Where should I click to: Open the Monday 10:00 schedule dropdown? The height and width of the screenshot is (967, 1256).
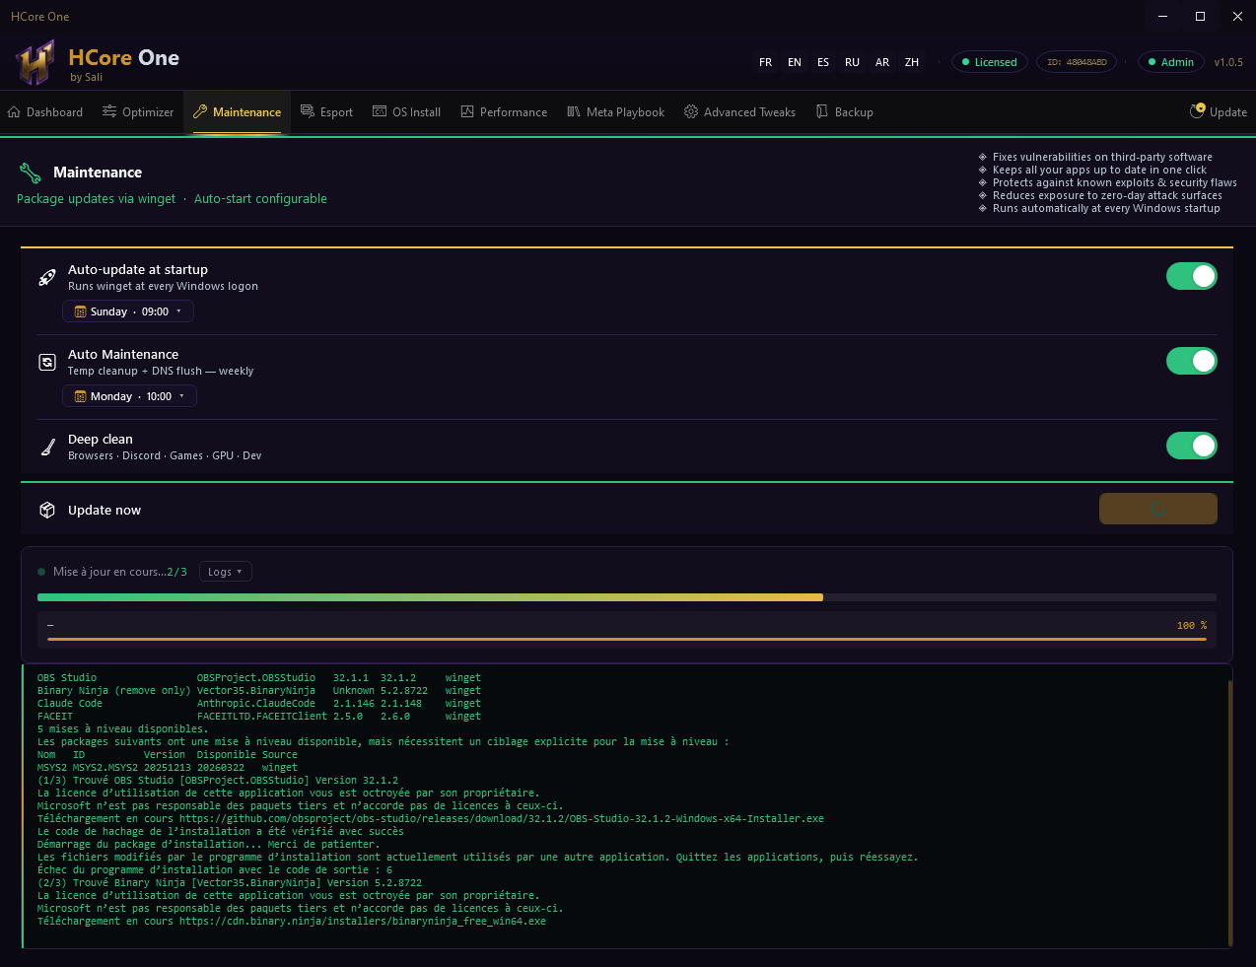[129, 396]
